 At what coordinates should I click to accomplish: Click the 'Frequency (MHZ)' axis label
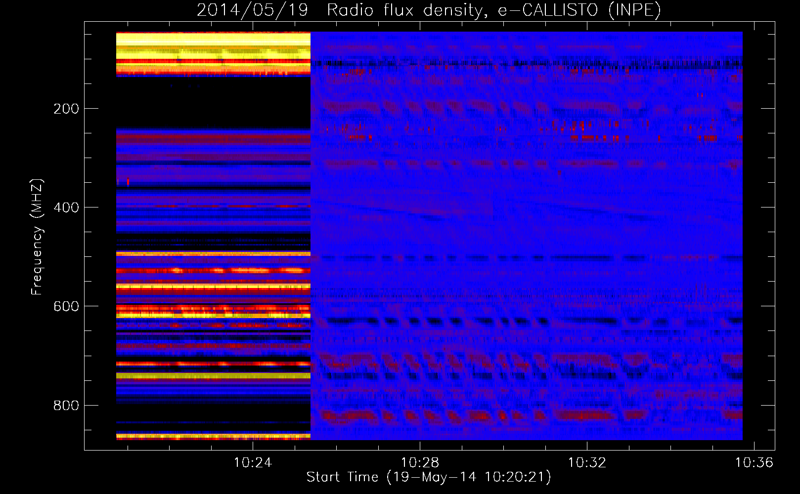[x=37, y=237]
